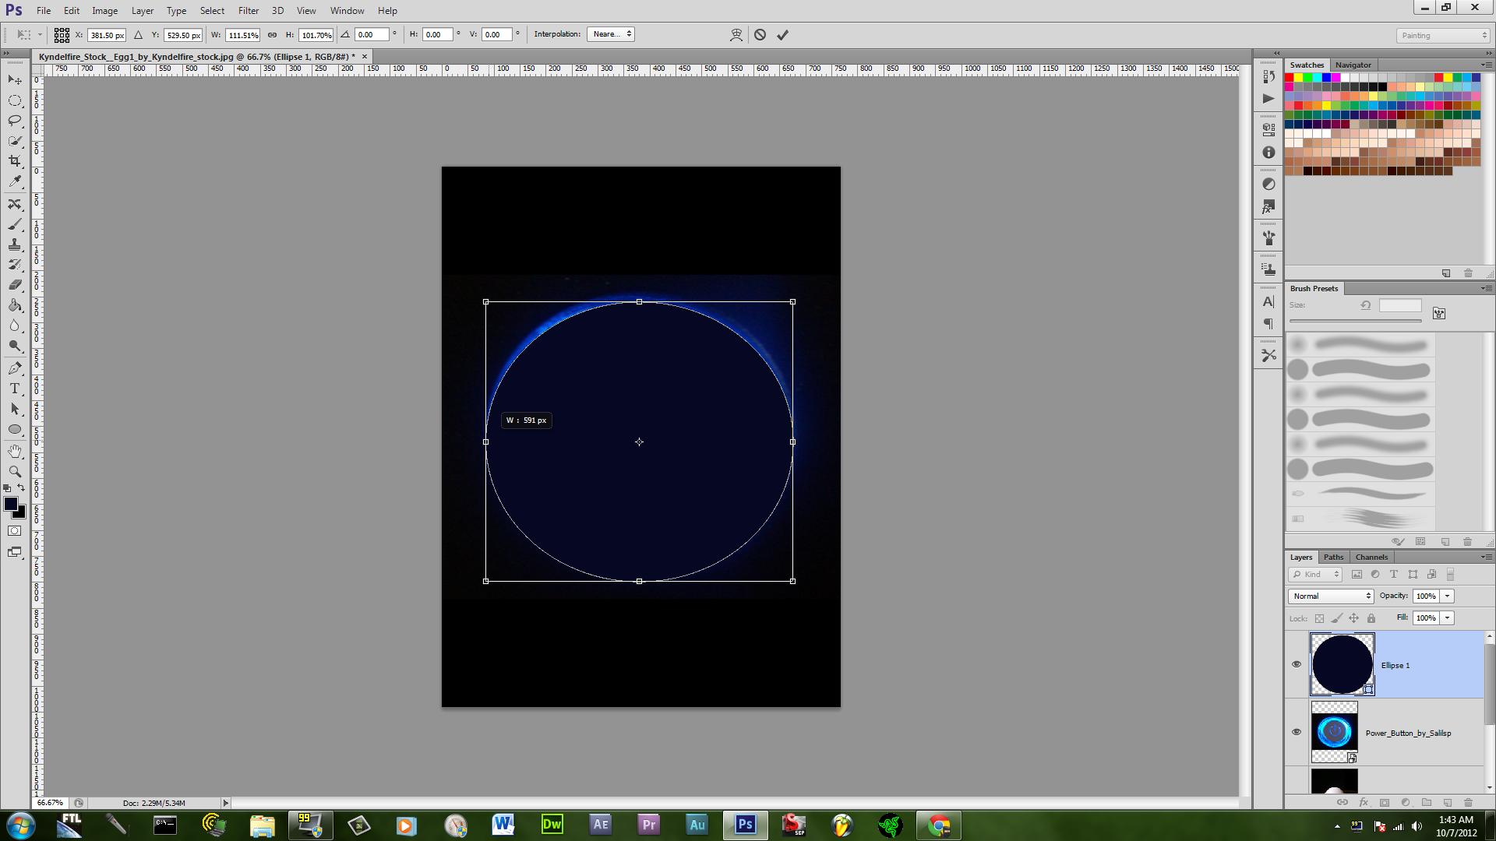Select the Ellipse shape tool
1496x841 pixels.
click(x=15, y=429)
